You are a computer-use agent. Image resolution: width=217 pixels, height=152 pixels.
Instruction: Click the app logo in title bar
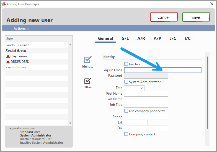point(3,4)
